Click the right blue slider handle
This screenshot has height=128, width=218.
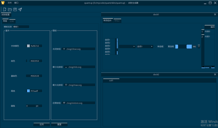pyautogui.click(x=189, y=46)
